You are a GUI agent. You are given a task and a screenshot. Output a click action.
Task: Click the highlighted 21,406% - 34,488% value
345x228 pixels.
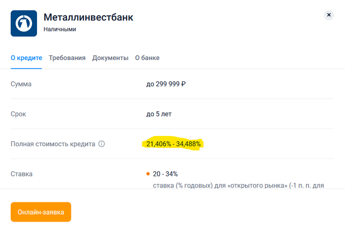(x=173, y=144)
